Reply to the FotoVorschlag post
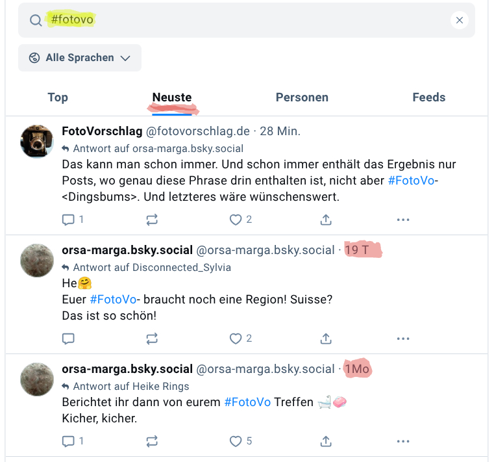Viewport: 494px width, 462px height. point(68,220)
